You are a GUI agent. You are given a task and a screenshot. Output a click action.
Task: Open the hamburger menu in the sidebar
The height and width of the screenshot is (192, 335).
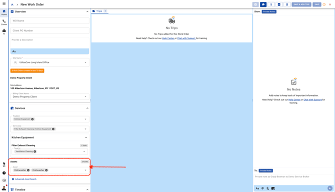4,3
